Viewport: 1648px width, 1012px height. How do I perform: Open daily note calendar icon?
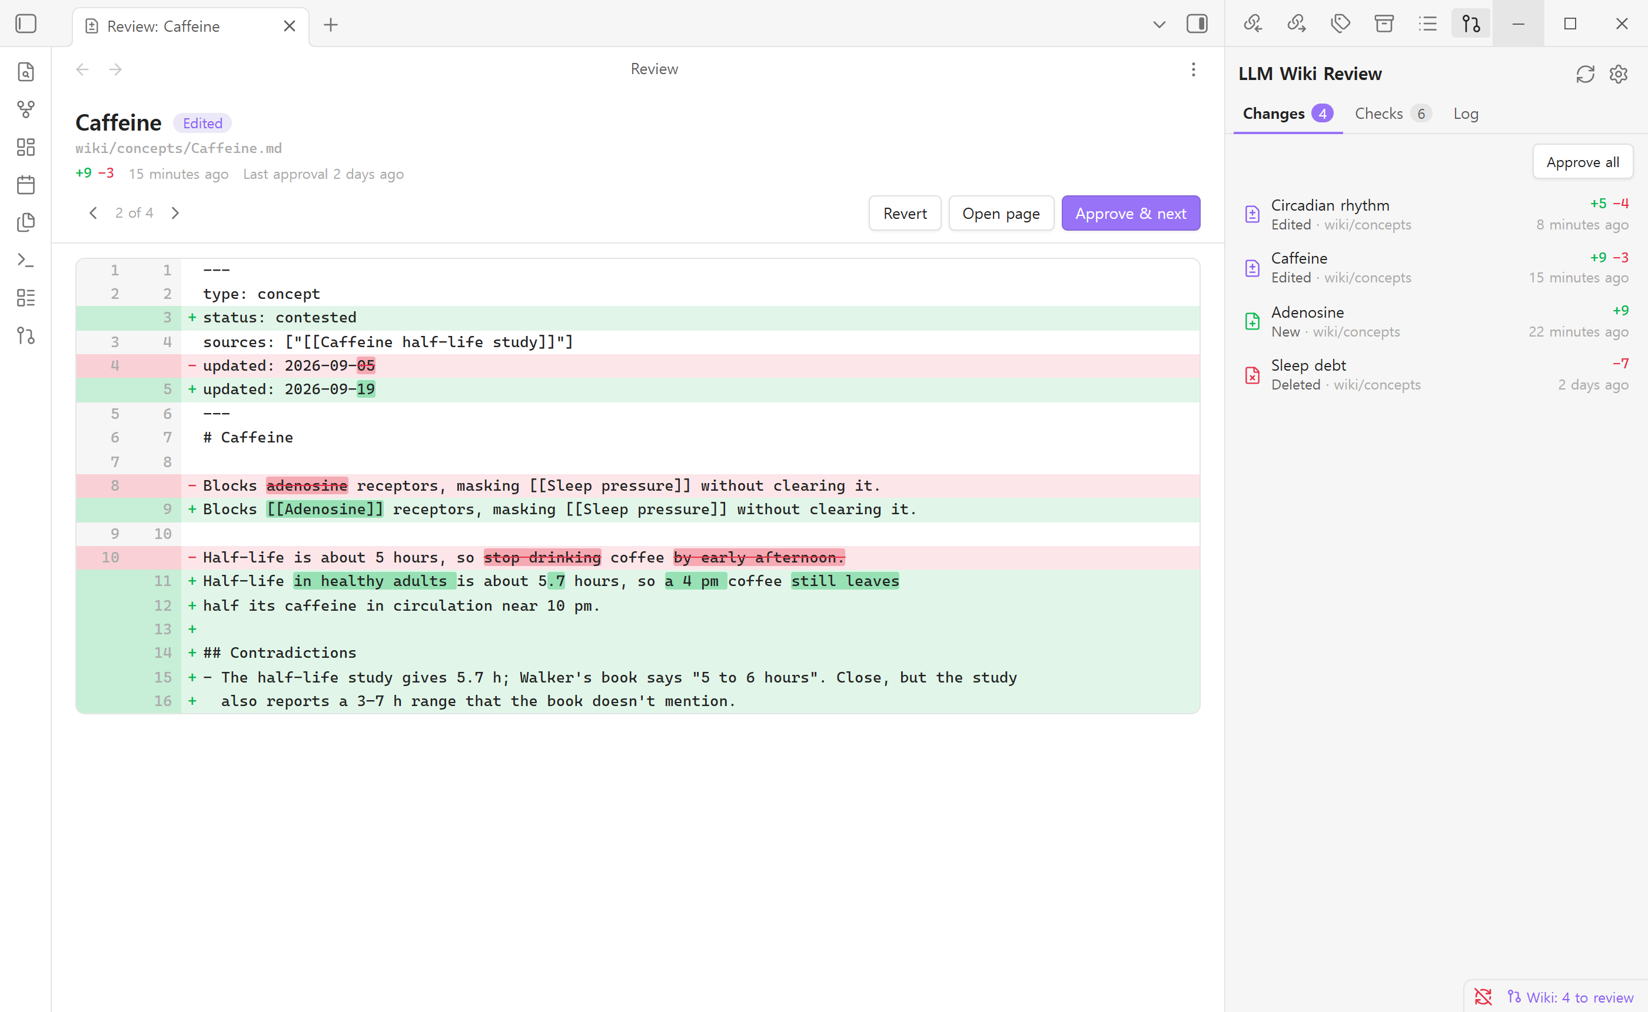pos(25,184)
